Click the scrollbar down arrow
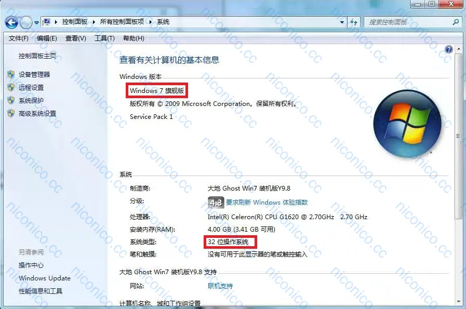Screen dimensions: 466x309 (x=459, y=302)
